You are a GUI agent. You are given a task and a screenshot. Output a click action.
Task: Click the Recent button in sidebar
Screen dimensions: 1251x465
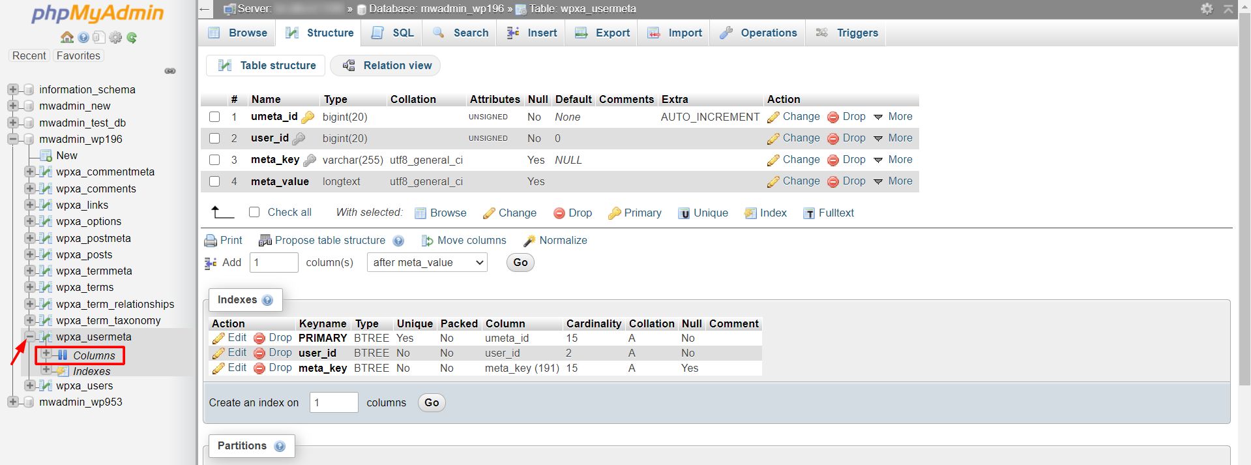click(29, 56)
